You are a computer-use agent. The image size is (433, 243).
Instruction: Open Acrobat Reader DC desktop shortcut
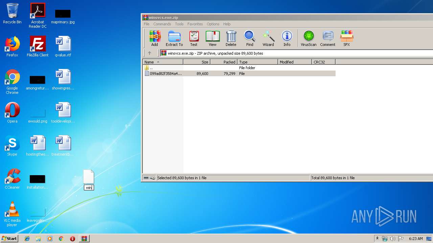tap(38, 16)
